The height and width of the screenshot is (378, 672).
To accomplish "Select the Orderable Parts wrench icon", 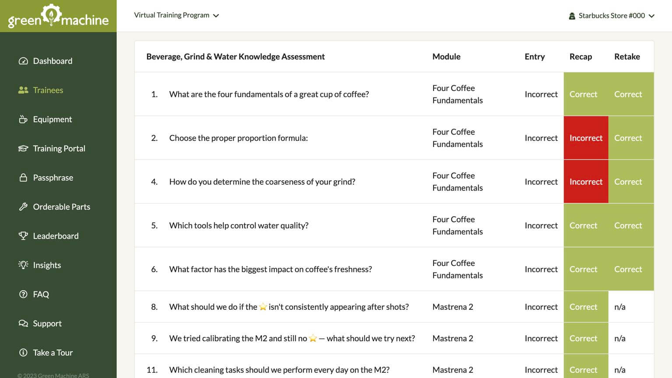I will tap(23, 207).
